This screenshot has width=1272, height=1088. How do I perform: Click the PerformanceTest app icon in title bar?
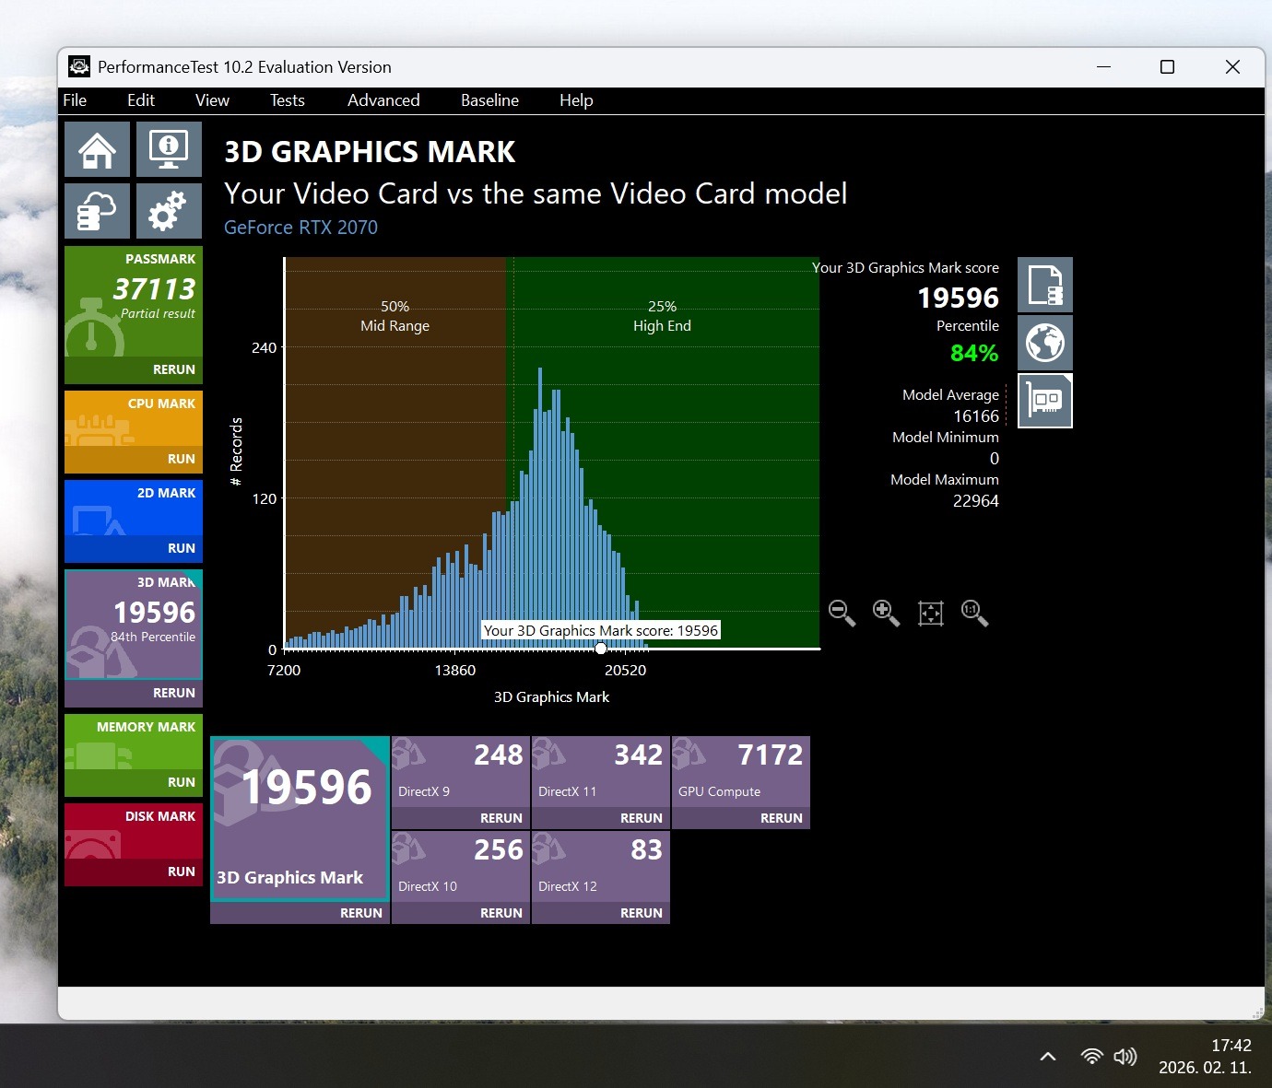(79, 67)
